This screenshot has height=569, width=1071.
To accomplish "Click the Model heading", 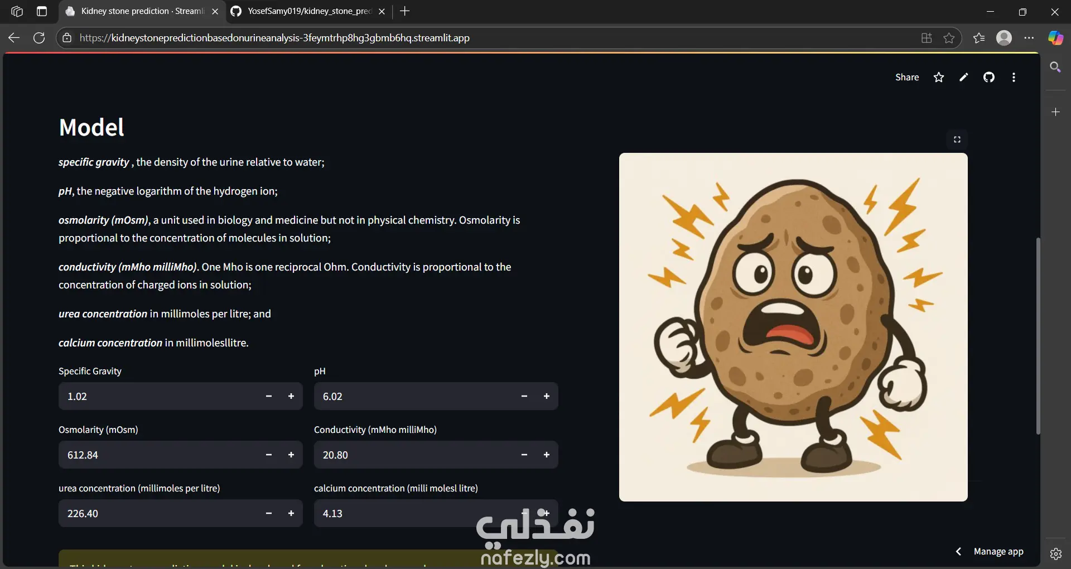I will point(91,127).
